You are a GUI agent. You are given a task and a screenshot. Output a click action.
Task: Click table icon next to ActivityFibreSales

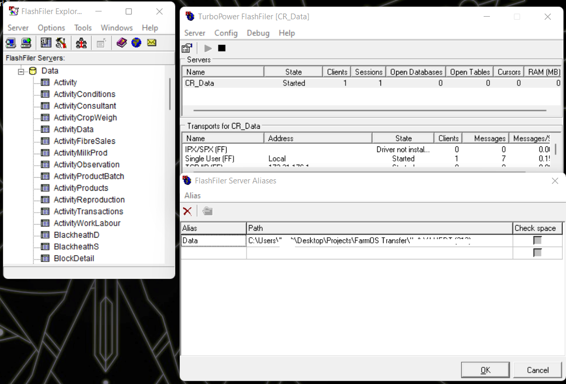coord(45,141)
